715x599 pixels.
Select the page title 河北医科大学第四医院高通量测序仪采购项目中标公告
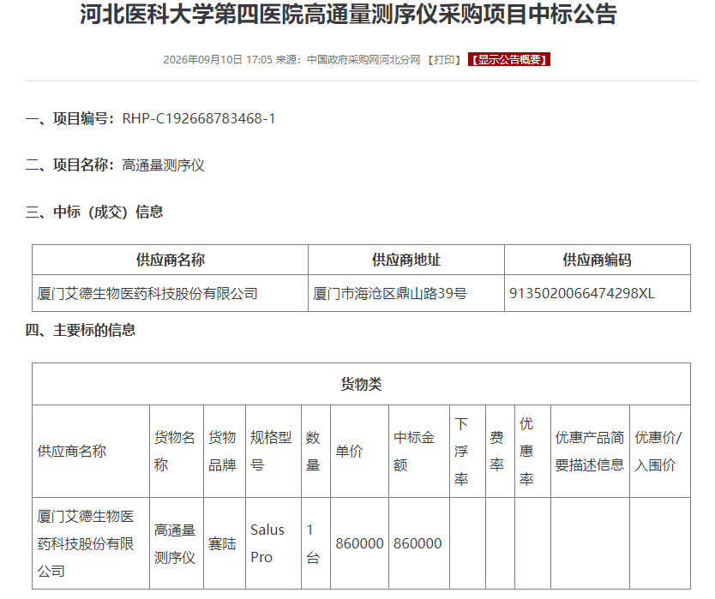coord(348,14)
